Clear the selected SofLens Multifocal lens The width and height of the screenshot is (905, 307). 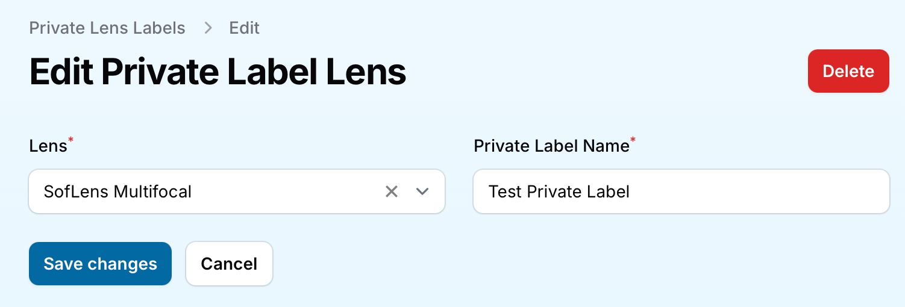click(x=392, y=191)
